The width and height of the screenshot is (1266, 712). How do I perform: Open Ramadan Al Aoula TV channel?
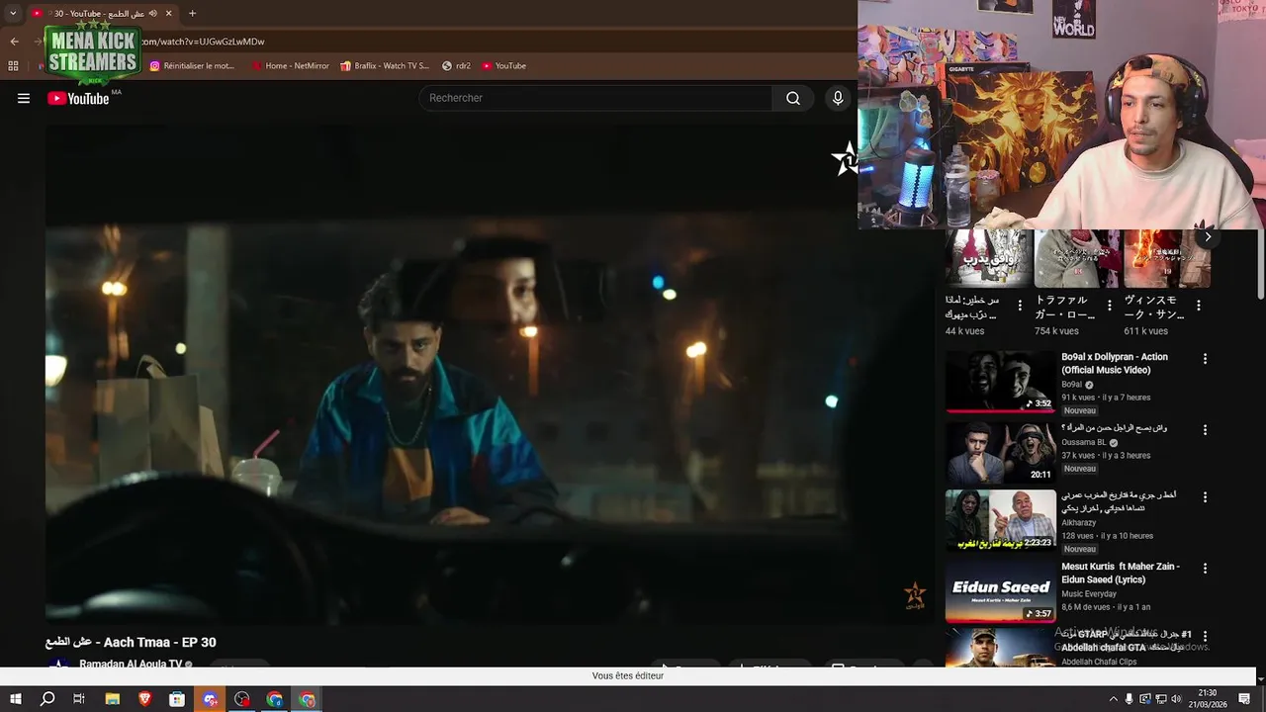pos(131,664)
